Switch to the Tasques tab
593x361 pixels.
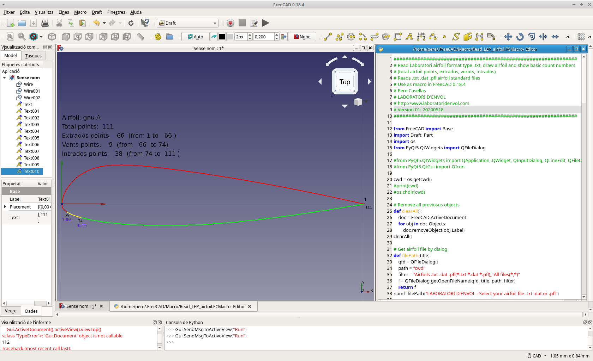click(x=33, y=56)
